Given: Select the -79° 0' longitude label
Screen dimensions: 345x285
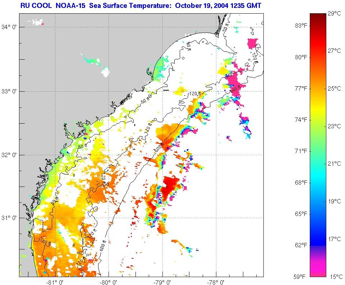Looking at the screenshot, I should [x=162, y=282].
